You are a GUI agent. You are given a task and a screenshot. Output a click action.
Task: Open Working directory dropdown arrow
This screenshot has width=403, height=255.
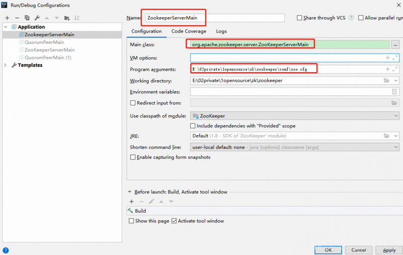(396, 81)
